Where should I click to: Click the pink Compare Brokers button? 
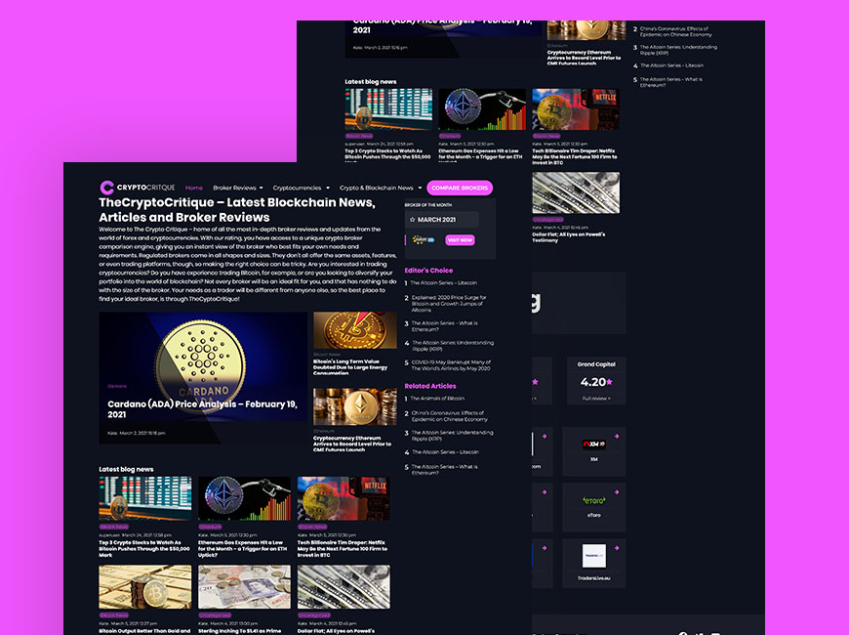coord(460,188)
